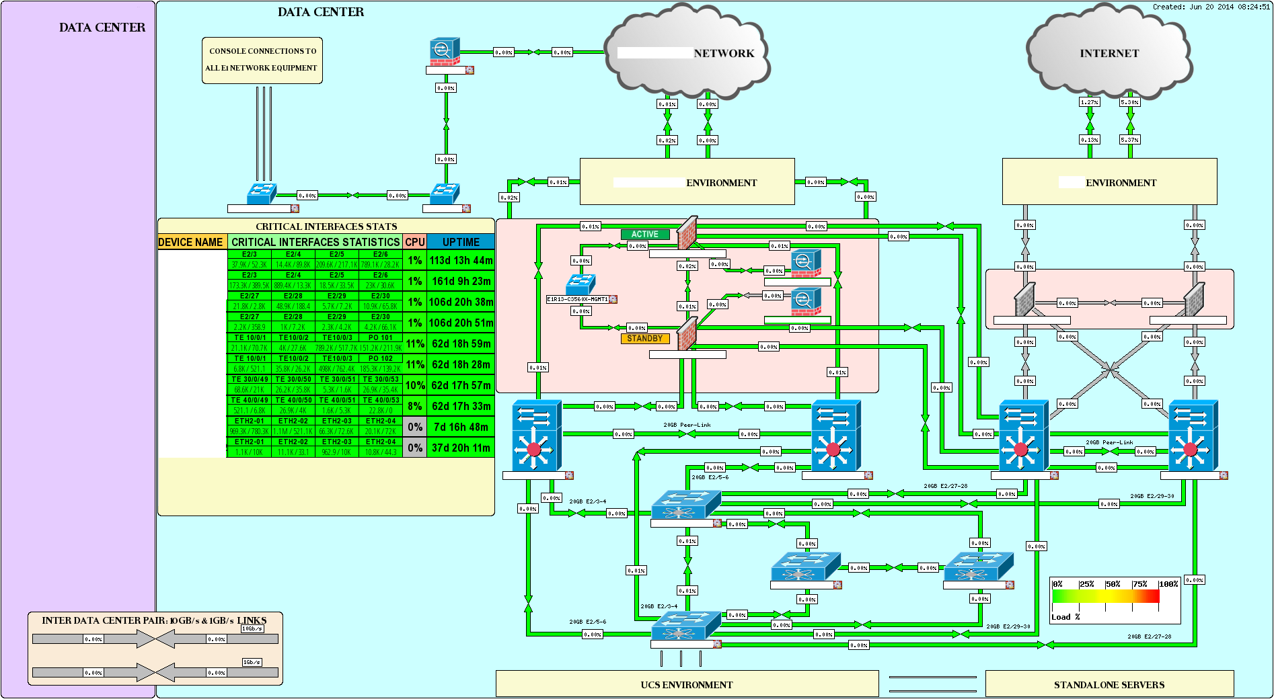Click uptime value 106d 20h 51m
The height and width of the screenshot is (699, 1274).
tap(461, 323)
